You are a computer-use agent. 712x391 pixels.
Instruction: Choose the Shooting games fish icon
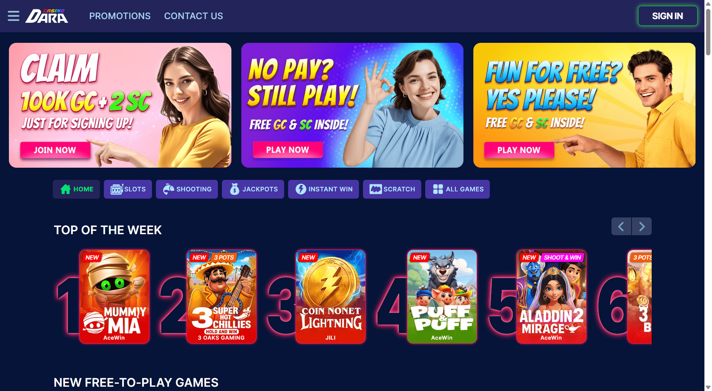168,189
